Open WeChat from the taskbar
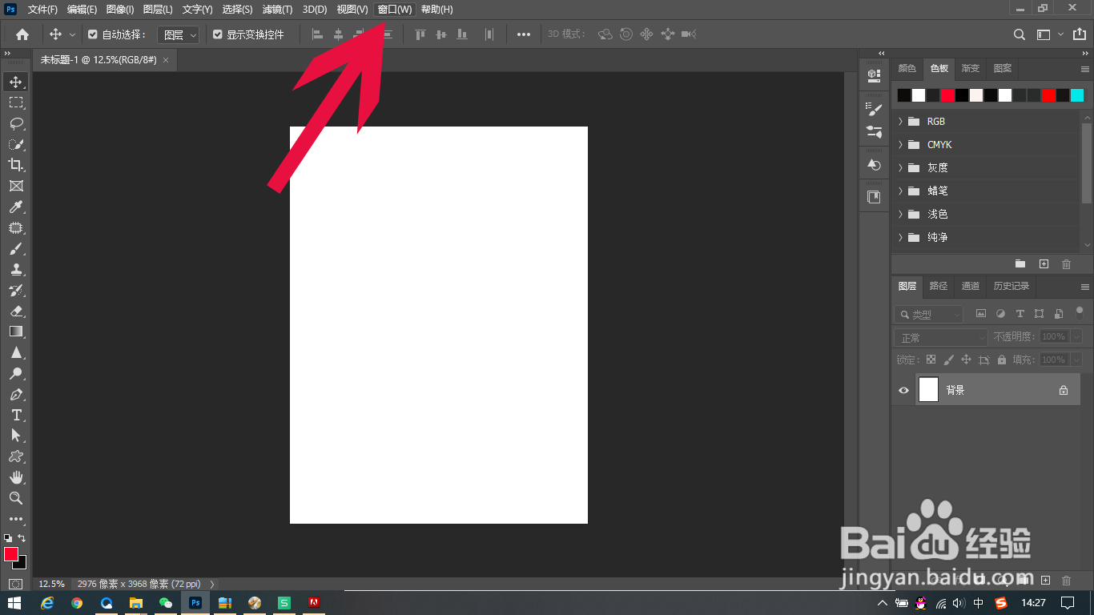This screenshot has width=1094, height=615. [x=166, y=603]
